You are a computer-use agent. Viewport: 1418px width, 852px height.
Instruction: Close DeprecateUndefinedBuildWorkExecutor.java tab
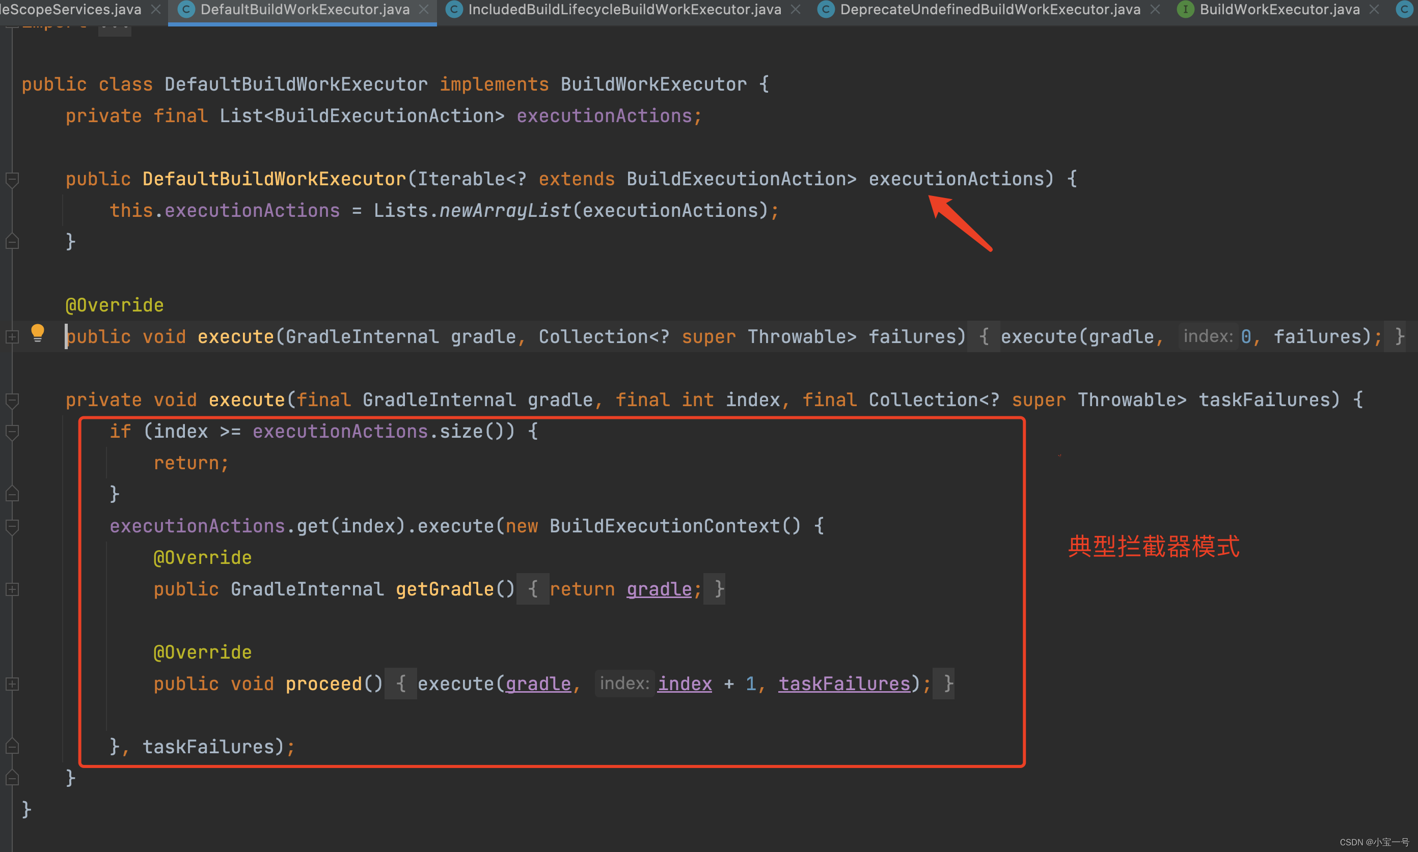click(1155, 10)
